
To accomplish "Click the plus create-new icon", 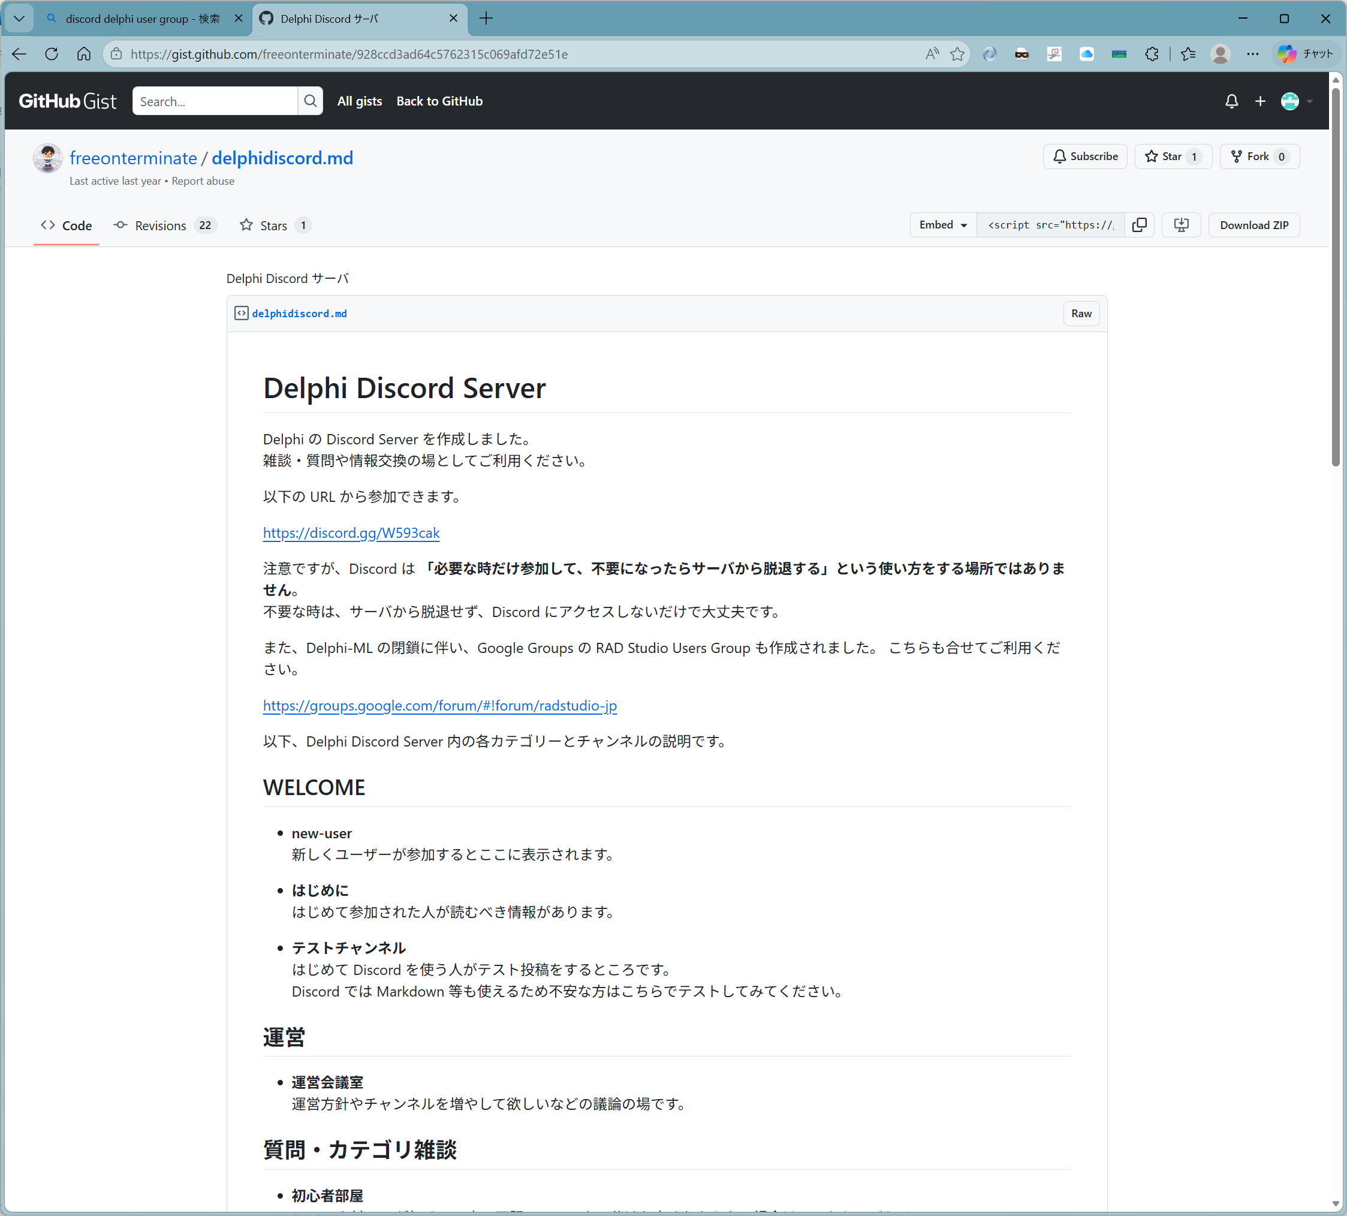I will 1259,101.
